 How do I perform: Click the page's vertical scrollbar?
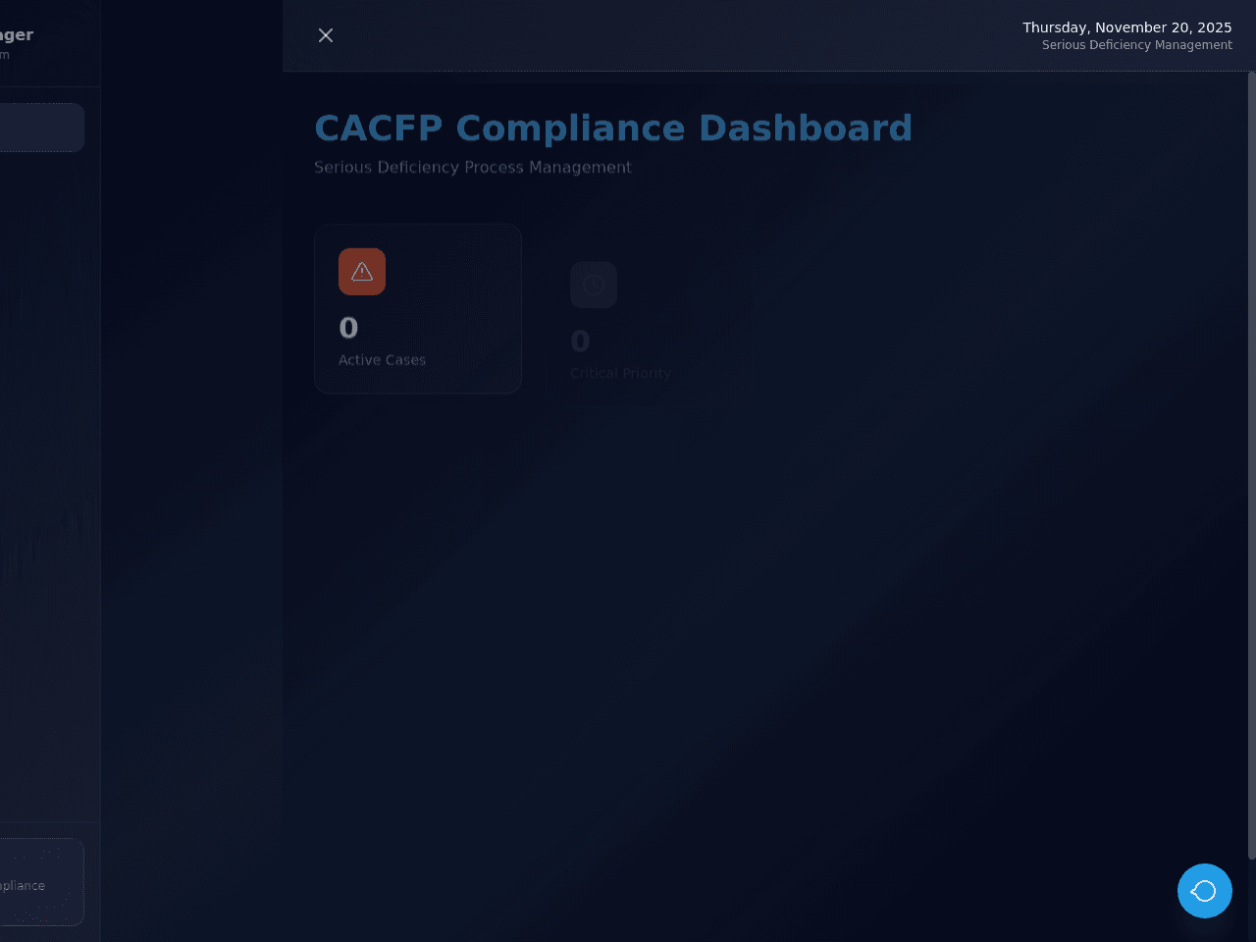coord(1251,466)
